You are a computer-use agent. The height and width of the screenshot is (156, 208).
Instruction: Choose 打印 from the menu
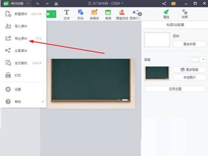click(24, 75)
